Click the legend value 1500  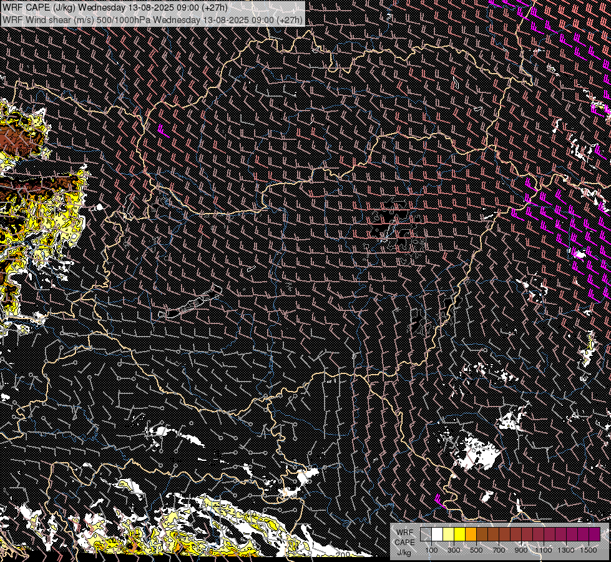[589, 550]
